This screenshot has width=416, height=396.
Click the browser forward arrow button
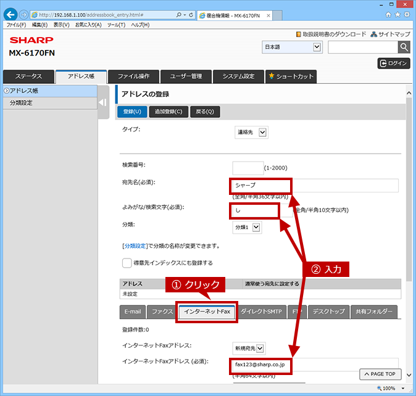click(x=24, y=15)
